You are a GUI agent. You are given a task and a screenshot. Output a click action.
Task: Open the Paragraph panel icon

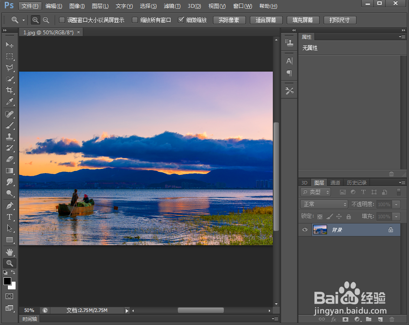(289, 73)
